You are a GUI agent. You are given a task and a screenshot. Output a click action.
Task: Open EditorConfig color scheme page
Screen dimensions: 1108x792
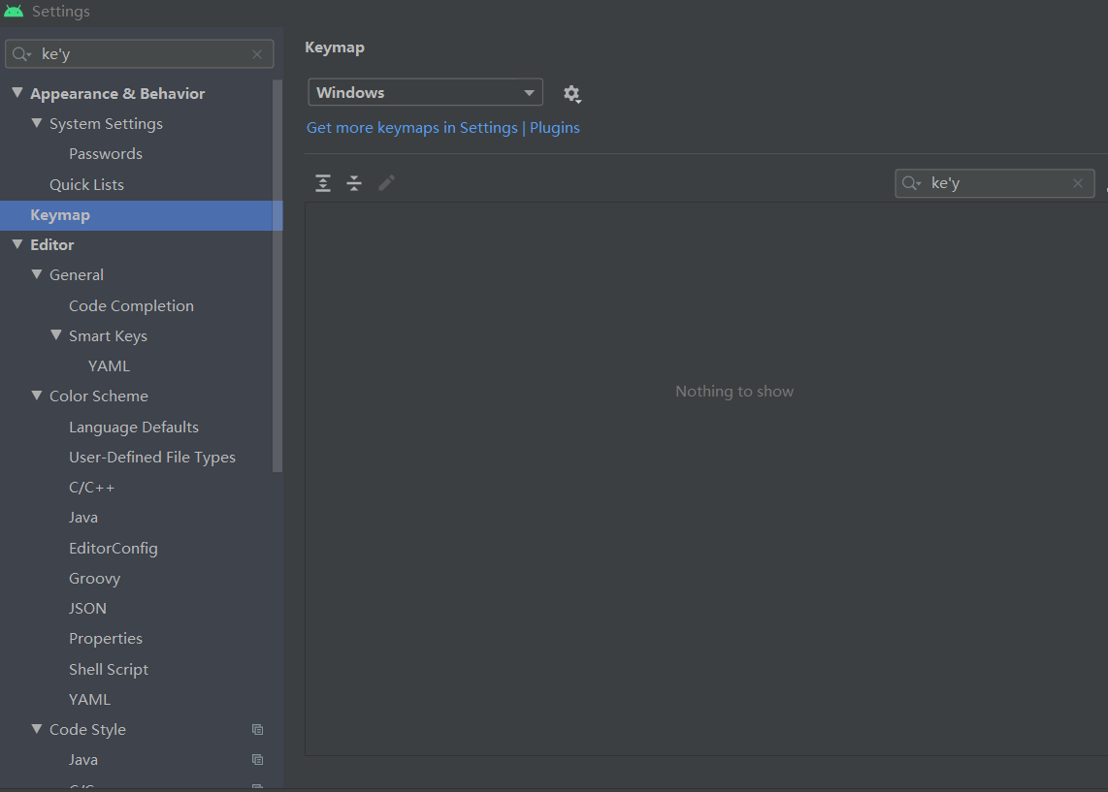(x=114, y=549)
